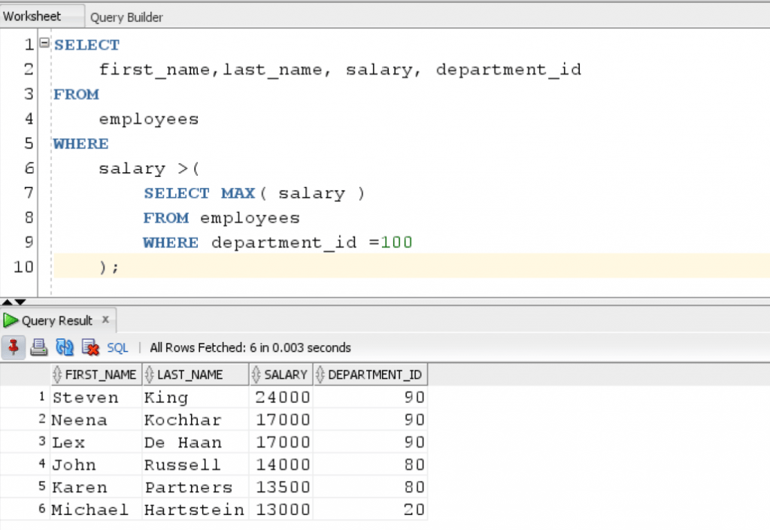This screenshot has width=770, height=530.
Task: Pin the Query Result pane with the pushpin icon
Action: click(13, 347)
